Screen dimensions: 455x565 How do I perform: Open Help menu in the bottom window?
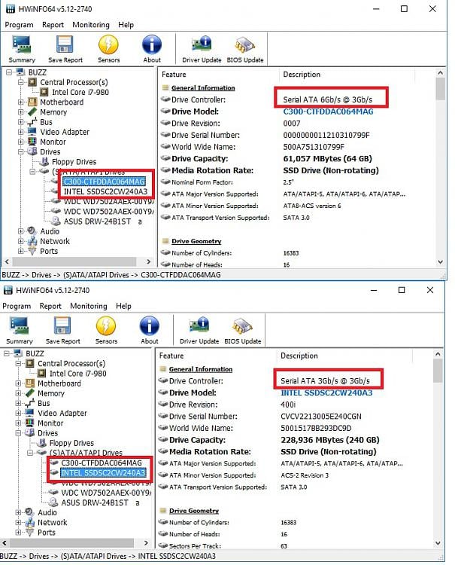[x=123, y=306]
